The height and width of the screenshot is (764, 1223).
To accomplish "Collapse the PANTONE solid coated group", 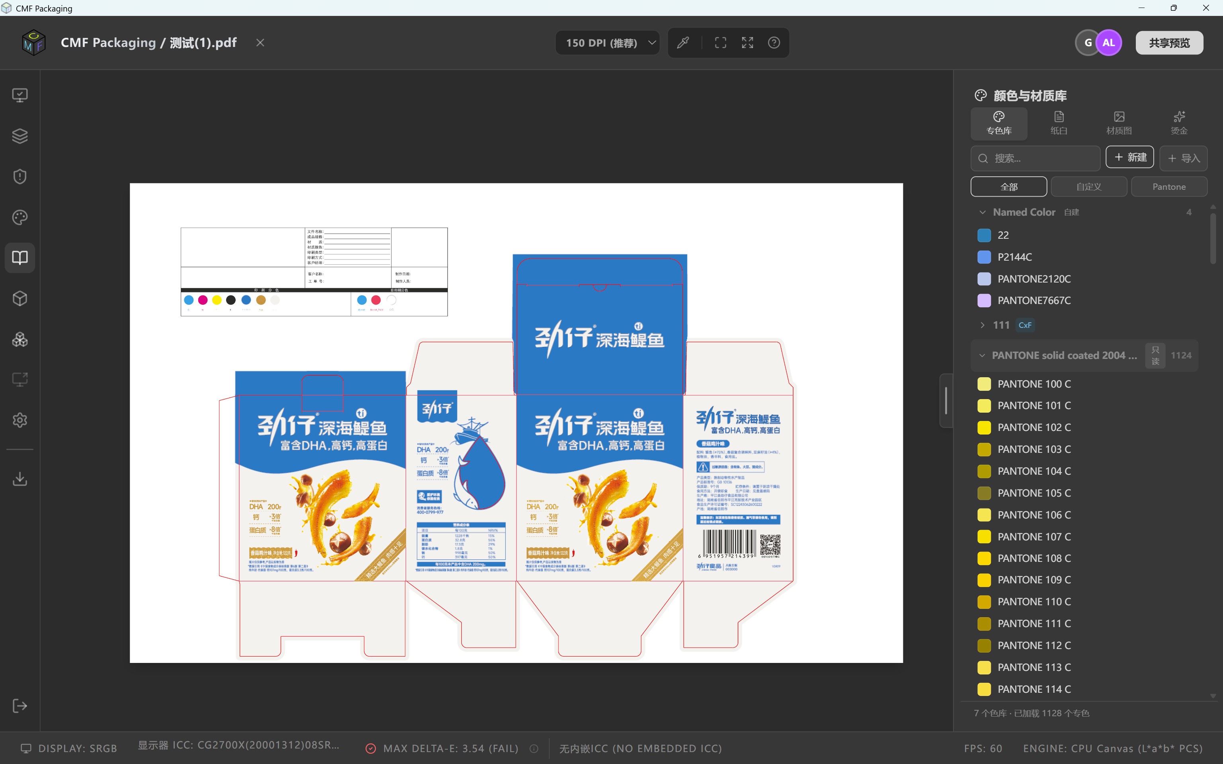I will [x=983, y=355].
